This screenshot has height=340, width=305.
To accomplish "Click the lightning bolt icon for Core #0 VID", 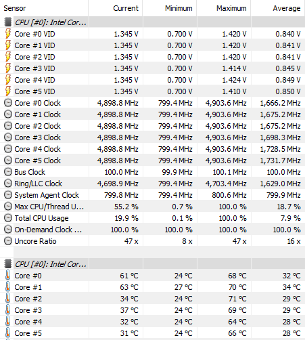I will pyautogui.click(x=8, y=34).
